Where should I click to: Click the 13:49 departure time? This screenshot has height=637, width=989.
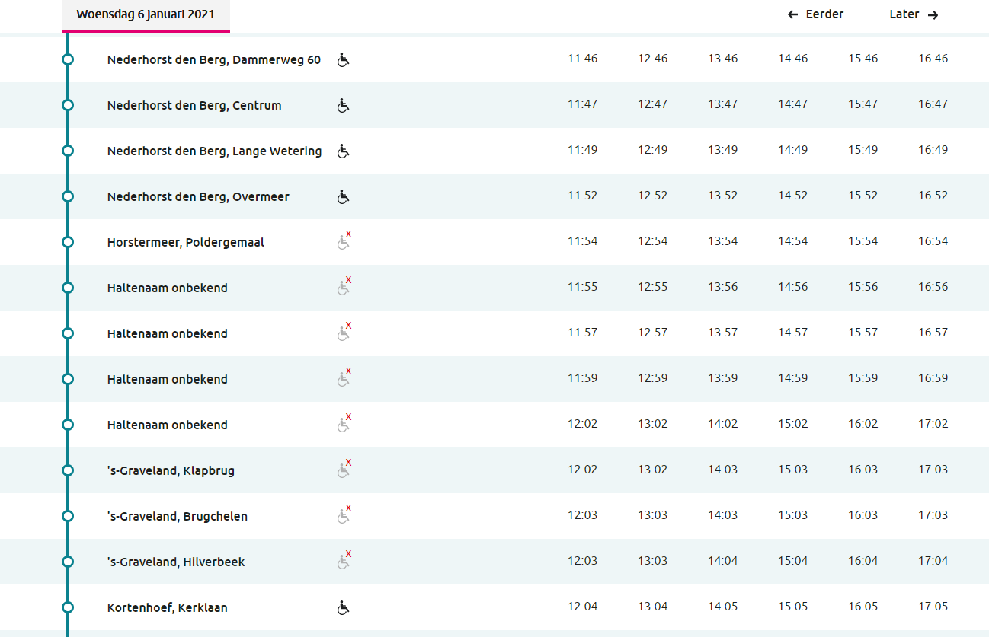click(x=723, y=149)
